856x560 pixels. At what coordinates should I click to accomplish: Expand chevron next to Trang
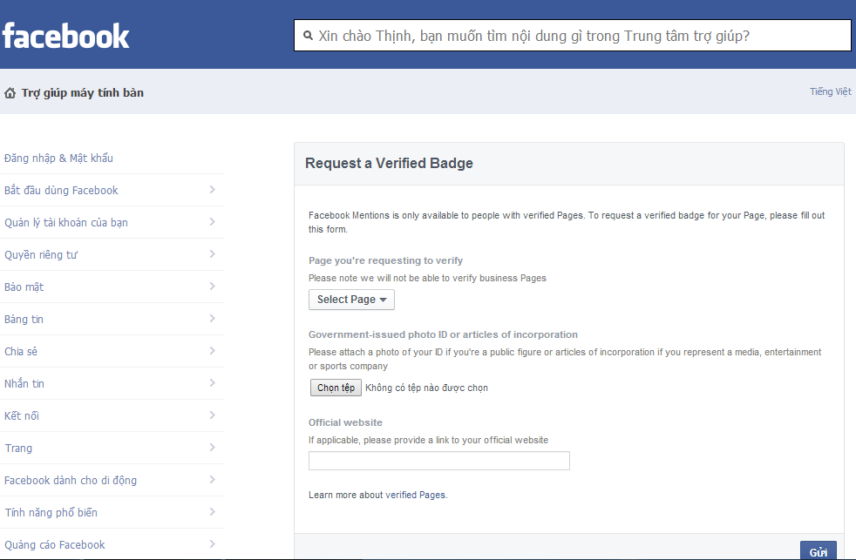point(213,447)
